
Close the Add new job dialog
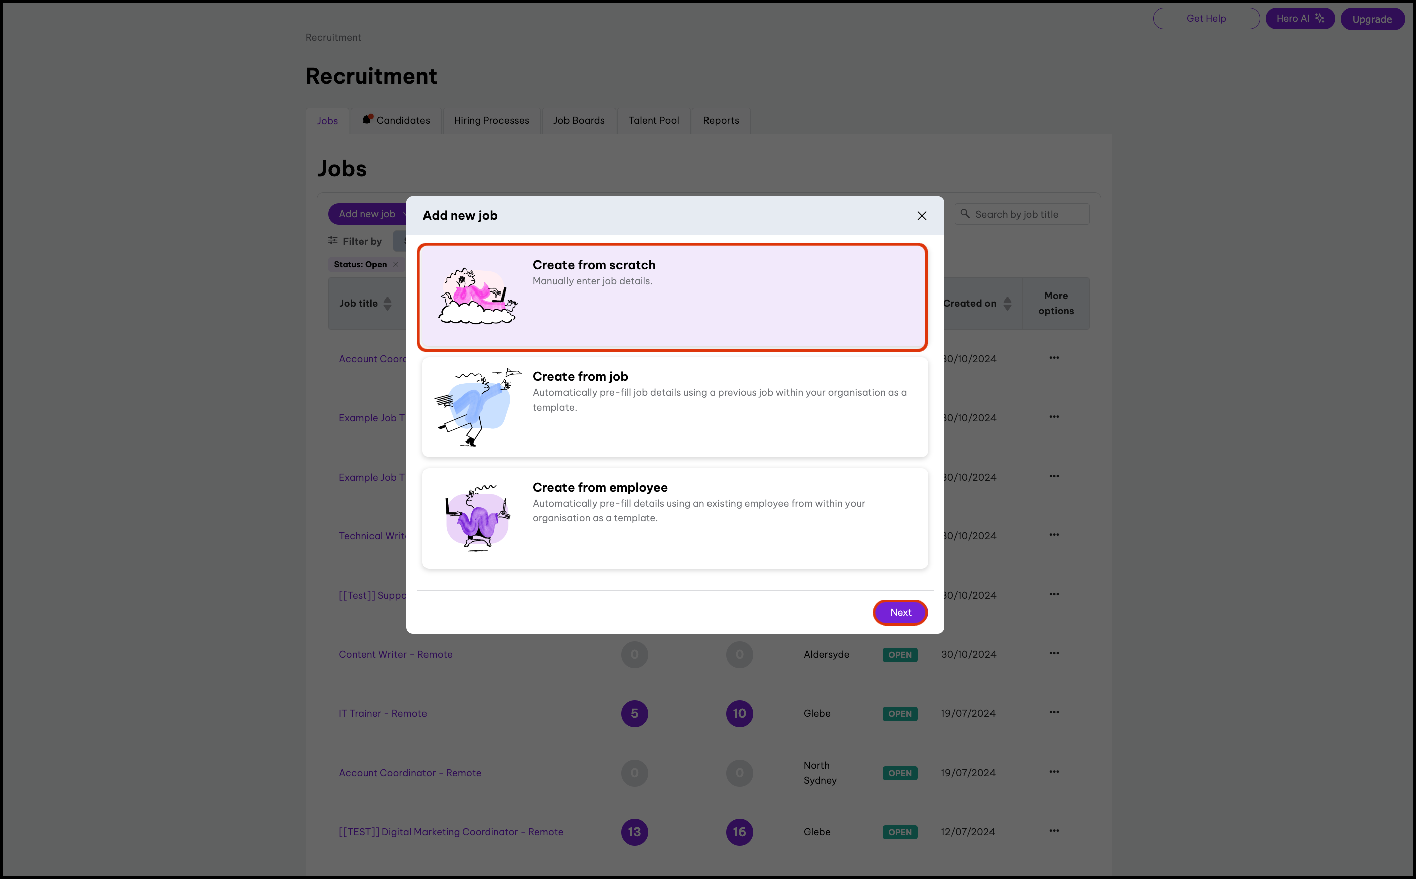[921, 216]
